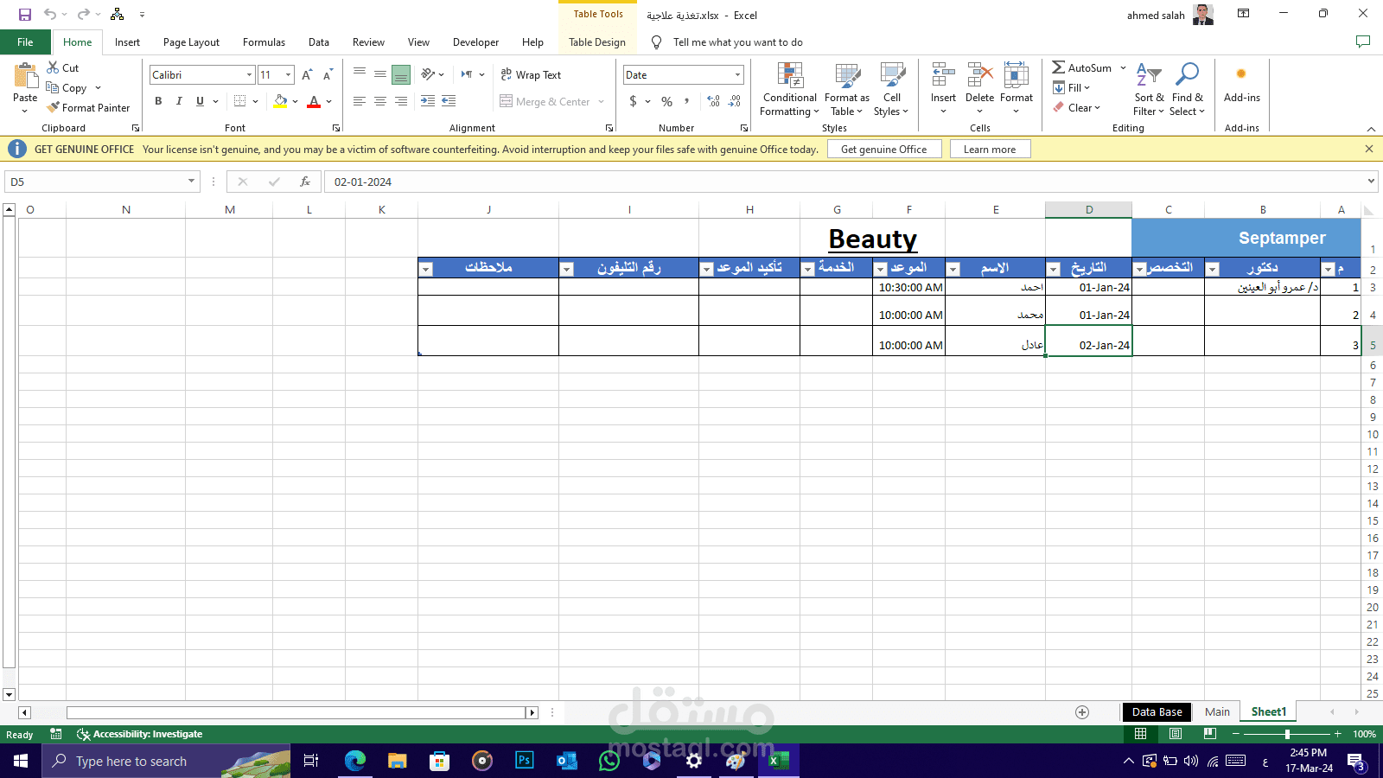The width and height of the screenshot is (1383, 778).
Task: Click the Cut scissors icon
Action: pos(53,67)
